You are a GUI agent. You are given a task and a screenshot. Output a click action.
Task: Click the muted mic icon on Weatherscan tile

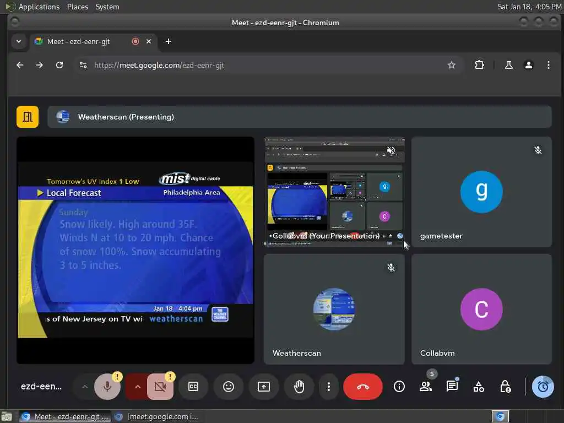click(x=391, y=268)
